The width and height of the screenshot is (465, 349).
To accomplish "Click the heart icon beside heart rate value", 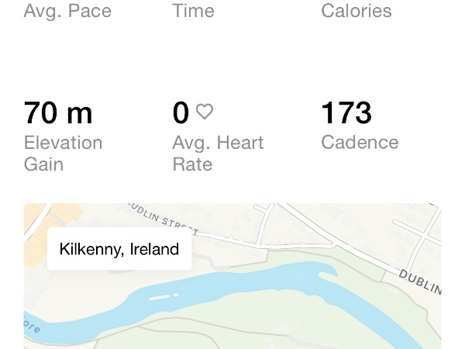I will (x=204, y=112).
